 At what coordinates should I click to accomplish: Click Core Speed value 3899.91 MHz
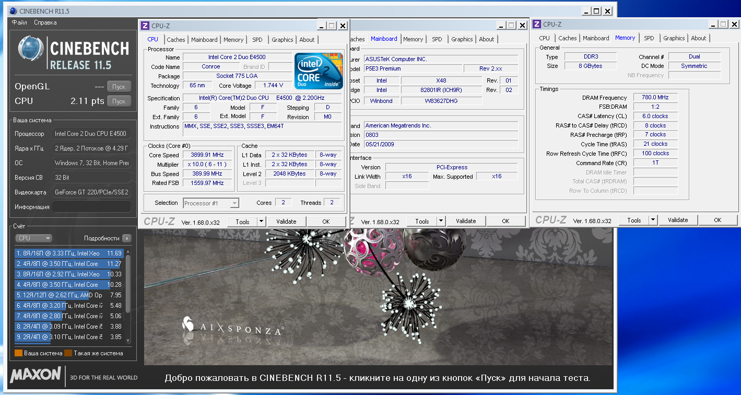208,155
